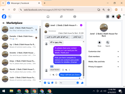
Task: Open the Danielle conversation
Action: [x=19, y=38]
